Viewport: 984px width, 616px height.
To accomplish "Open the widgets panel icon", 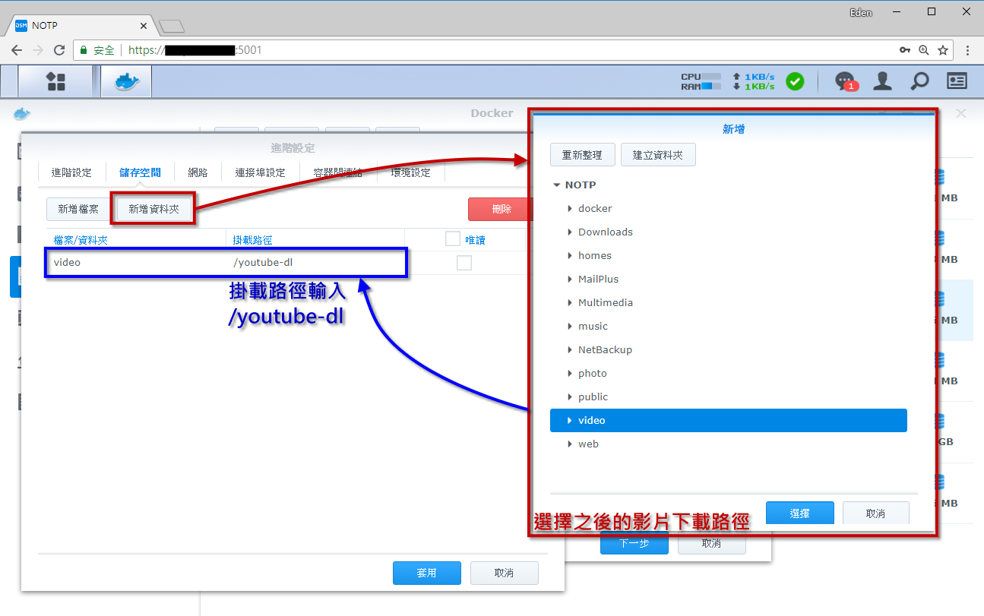I will tap(957, 81).
